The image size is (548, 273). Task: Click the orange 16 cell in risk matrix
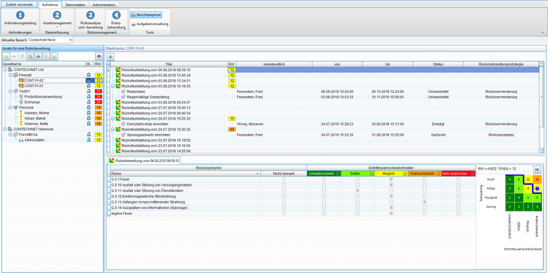tap(537, 180)
